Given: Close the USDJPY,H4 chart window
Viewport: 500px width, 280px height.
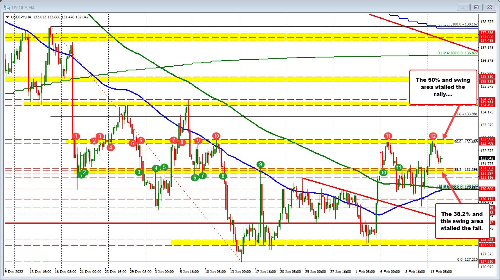Looking at the screenshot, I should [489, 7].
